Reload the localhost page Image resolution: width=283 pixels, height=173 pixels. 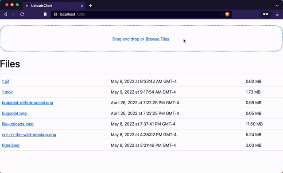(x=22, y=14)
